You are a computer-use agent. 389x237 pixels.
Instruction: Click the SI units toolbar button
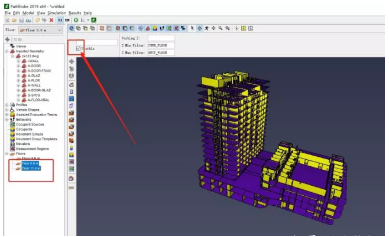(x=60, y=20)
